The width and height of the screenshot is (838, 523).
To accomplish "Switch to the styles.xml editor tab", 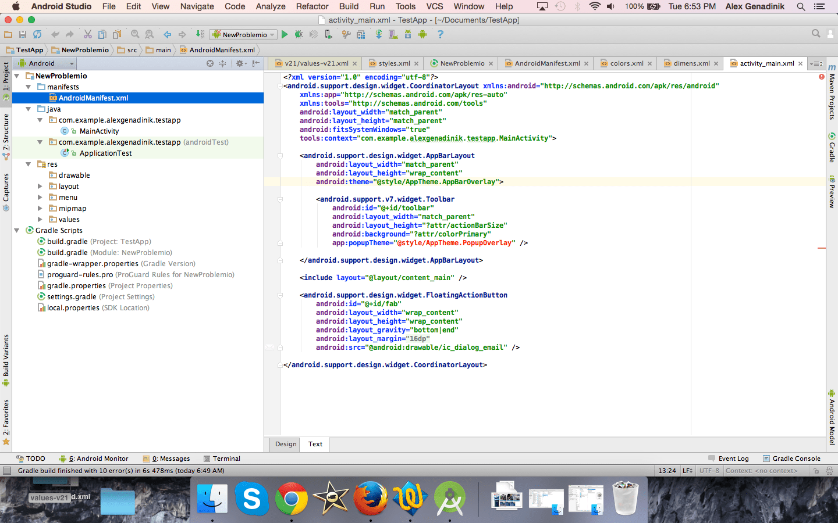I will pos(394,63).
